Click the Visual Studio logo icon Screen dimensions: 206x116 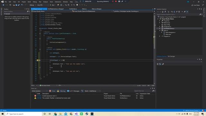pyautogui.click(x=2, y=2)
